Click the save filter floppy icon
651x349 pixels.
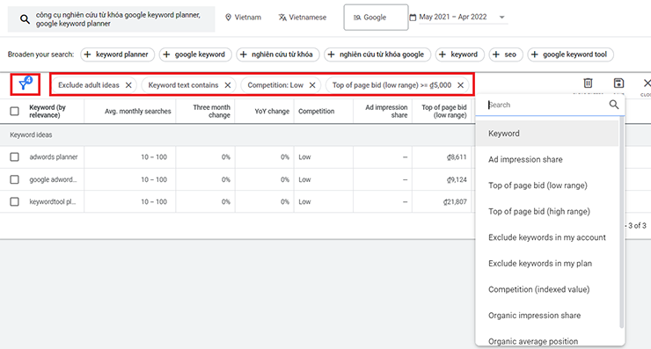pos(618,83)
